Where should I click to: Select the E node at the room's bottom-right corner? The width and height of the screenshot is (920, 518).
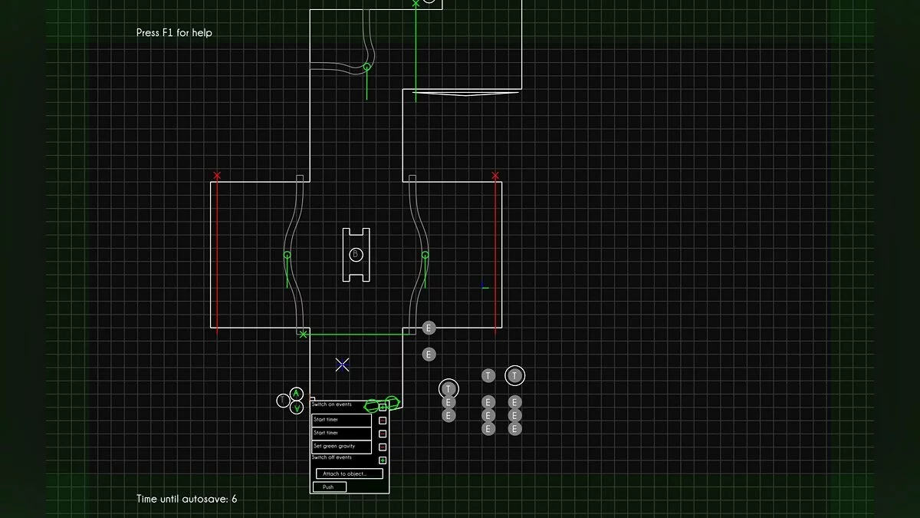click(429, 328)
